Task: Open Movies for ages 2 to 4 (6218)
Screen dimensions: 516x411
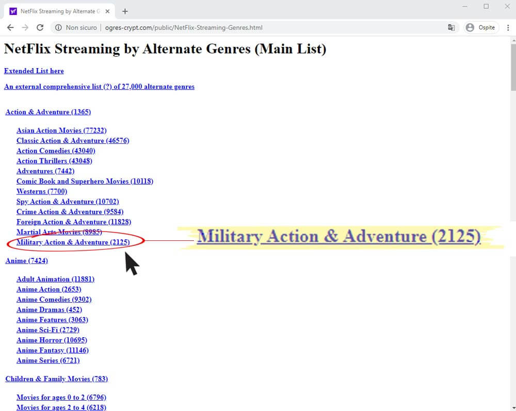Action: coord(61,407)
